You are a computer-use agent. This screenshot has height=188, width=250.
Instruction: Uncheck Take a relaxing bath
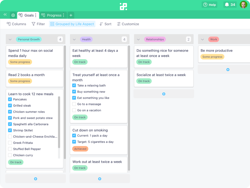coord(74,85)
